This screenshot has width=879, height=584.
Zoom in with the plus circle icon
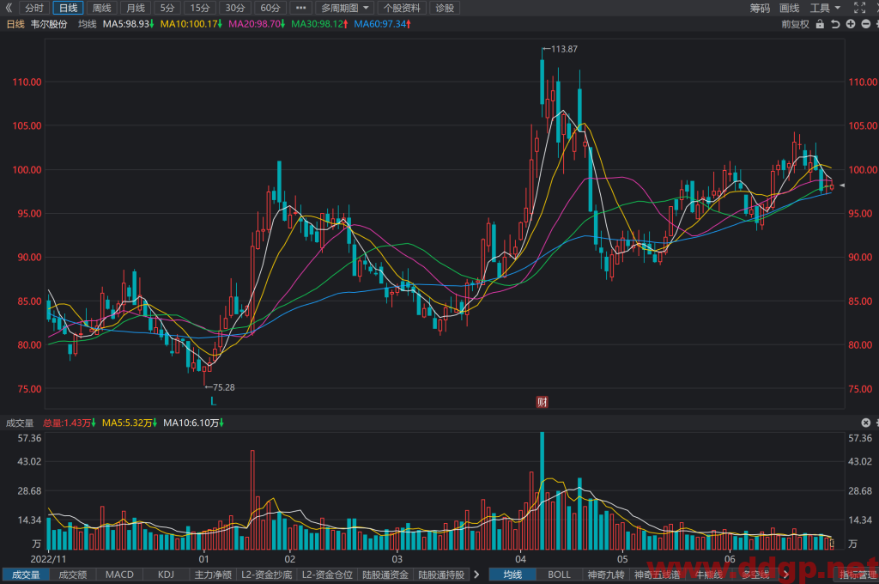851,24
